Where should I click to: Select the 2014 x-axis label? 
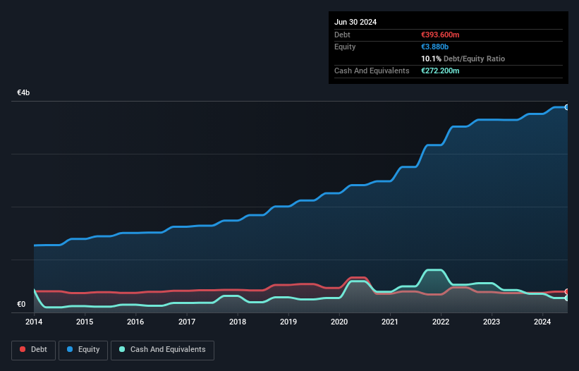click(34, 322)
